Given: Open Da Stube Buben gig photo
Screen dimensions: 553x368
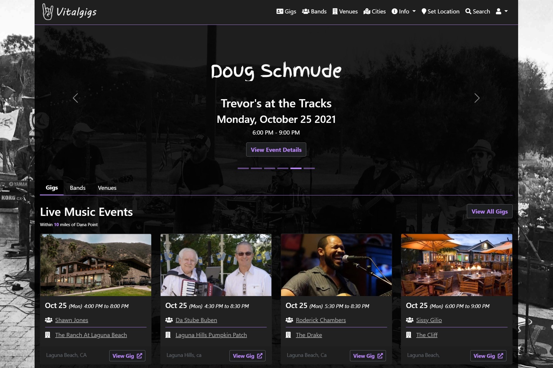Looking at the screenshot, I should click(x=216, y=265).
